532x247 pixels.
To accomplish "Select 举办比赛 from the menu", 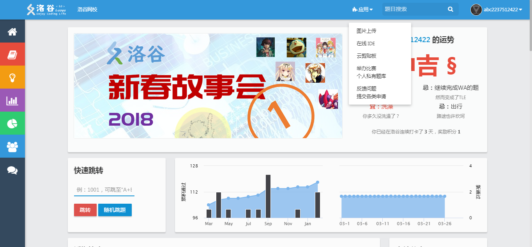I will 366,68.
